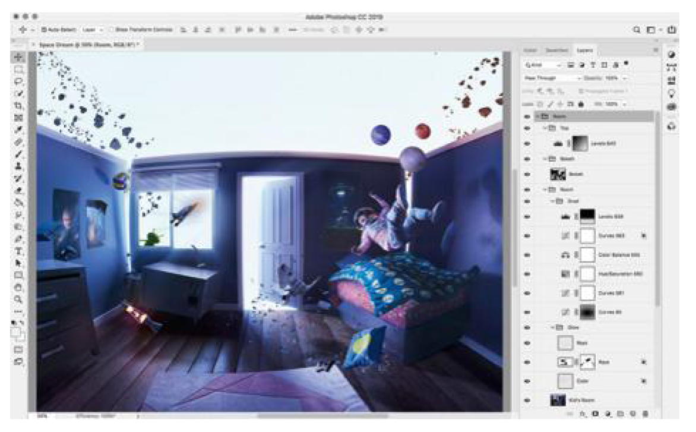This screenshot has height=432, width=696.
Task: Click the search magnifier in options bar
Action: coord(637,30)
